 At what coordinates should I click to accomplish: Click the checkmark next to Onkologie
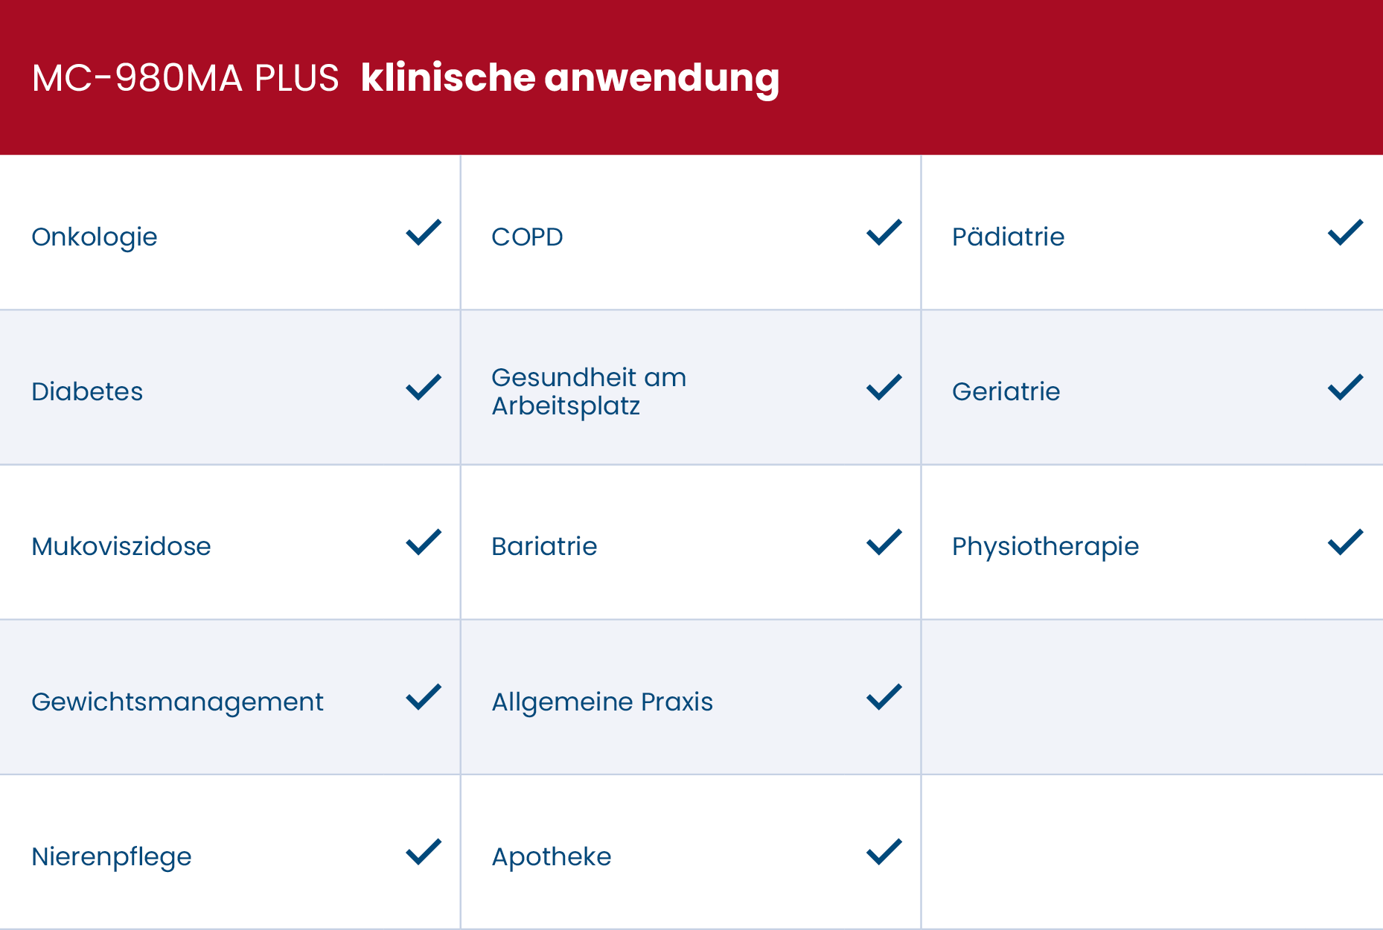click(x=424, y=233)
